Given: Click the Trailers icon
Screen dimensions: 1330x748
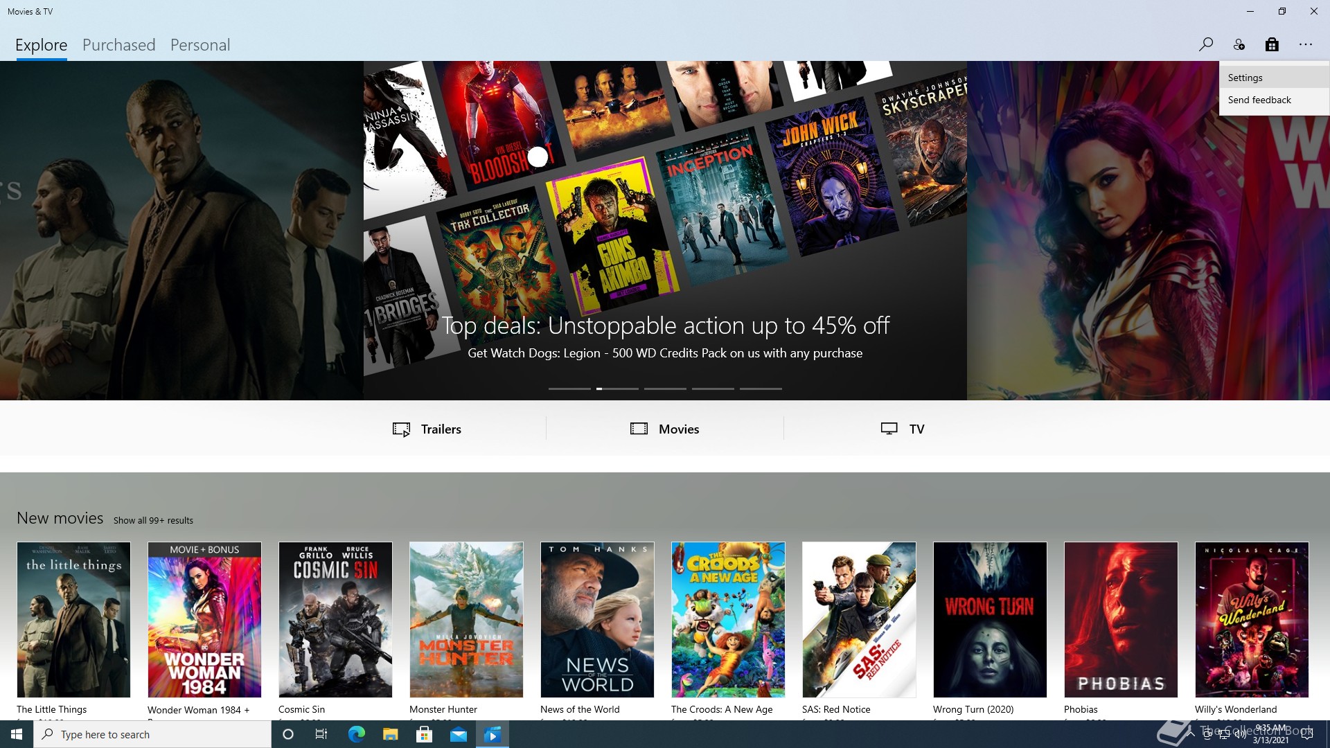Looking at the screenshot, I should point(401,429).
